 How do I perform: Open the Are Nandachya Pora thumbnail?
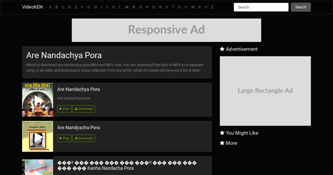click(x=37, y=99)
